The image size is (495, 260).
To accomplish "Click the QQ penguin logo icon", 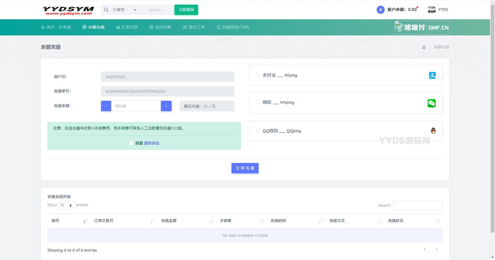I will [433, 131].
